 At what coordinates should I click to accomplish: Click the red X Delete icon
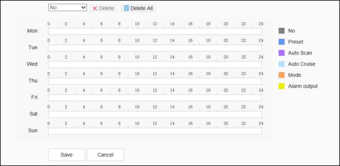tap(95, 8)
